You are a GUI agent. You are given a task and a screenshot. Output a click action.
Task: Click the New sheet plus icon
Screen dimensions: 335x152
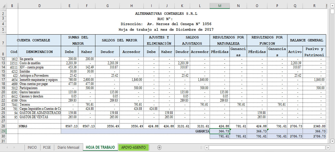pos(159,147)
